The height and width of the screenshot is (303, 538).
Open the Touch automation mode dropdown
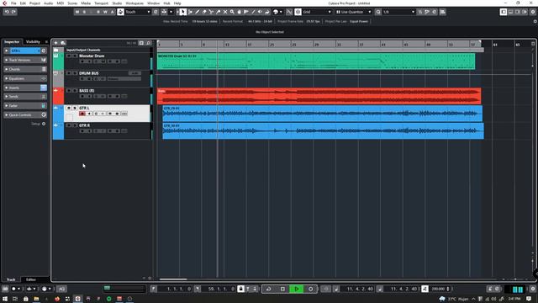[x=138, y=12]
